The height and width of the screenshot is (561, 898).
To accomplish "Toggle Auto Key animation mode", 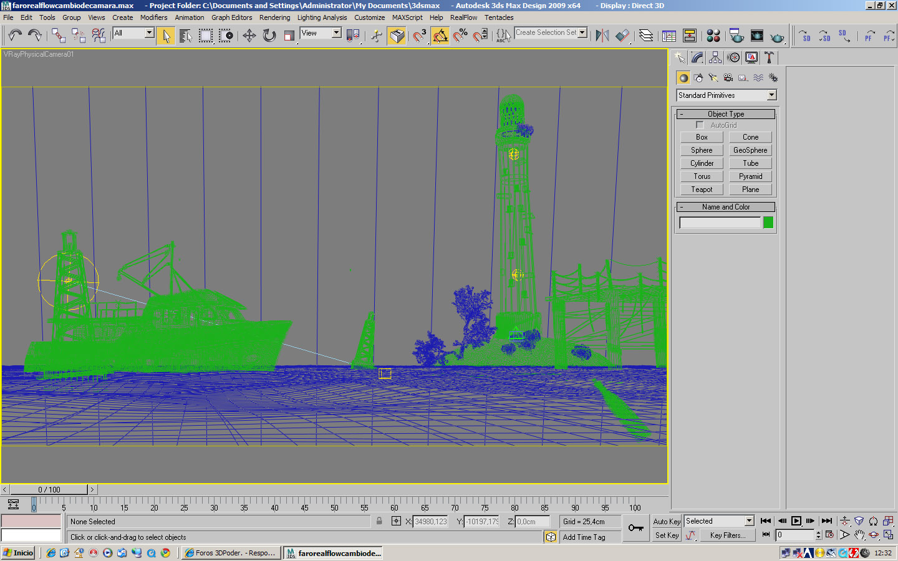I will tap(667, 521).
